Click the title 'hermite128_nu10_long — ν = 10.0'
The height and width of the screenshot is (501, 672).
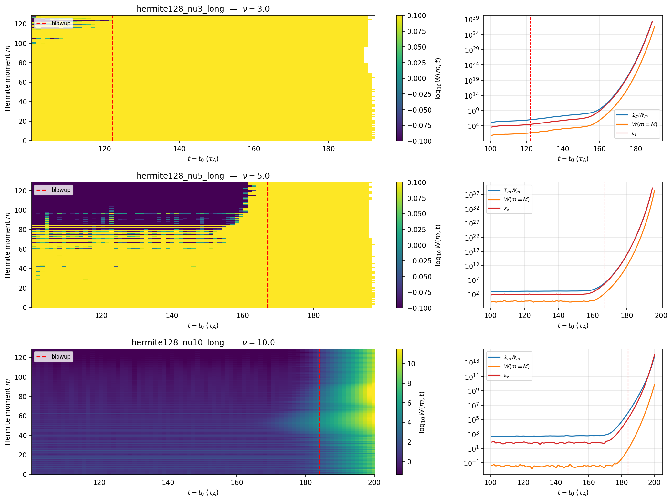[x=203, y=342]
